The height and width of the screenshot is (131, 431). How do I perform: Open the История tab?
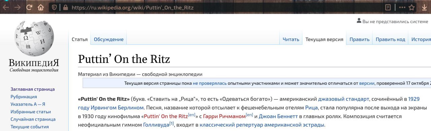(x=421, y=39)
